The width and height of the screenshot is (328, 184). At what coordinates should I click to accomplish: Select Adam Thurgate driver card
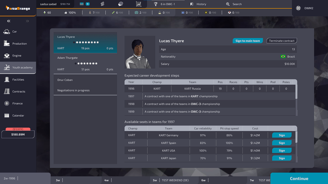(x=85, y=64)
